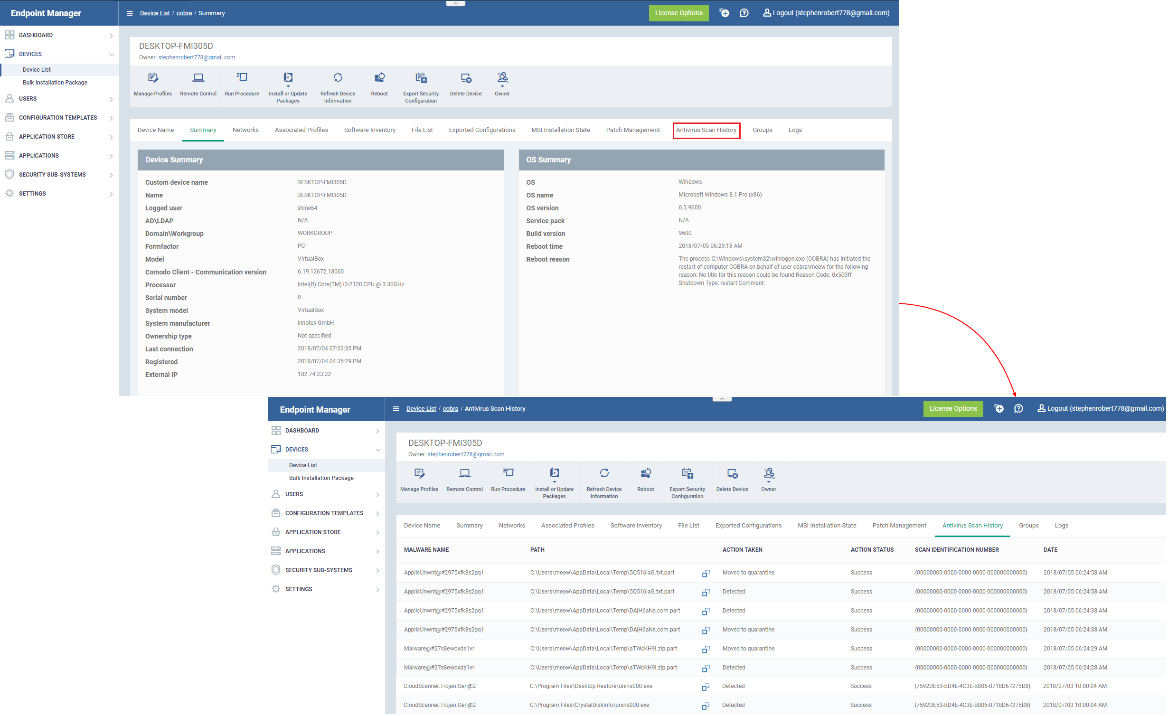Click help question icon in bottom header
The image size is (1168, 716).
click(x=1018, y=409)
